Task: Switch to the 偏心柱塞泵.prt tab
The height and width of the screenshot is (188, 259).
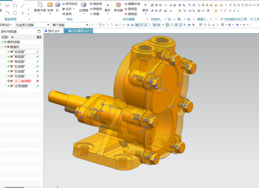Action: (78, 31)
